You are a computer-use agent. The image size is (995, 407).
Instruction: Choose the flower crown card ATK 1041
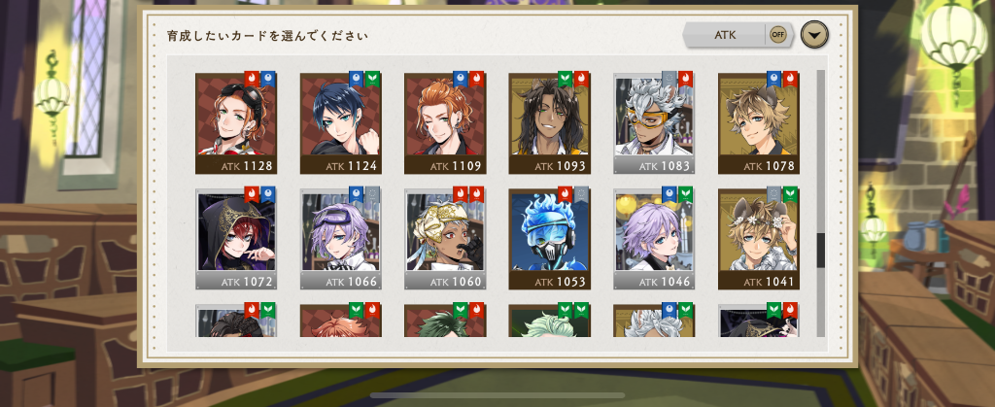(758, 238)
